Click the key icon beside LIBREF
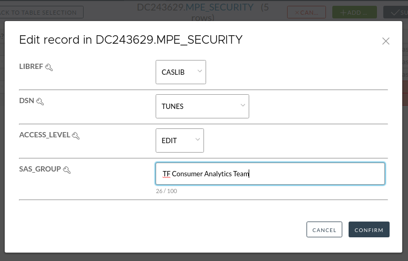Image resolution: width=408 pixels, height=261 pixels. [49, 67]
